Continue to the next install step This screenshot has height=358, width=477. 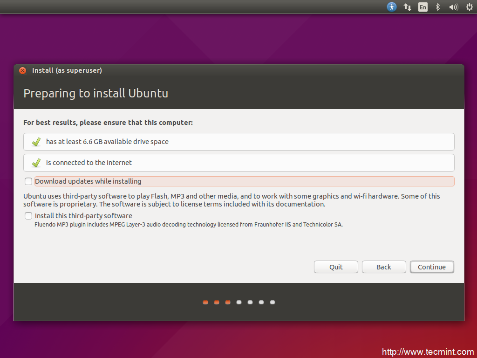pos(432,267)
